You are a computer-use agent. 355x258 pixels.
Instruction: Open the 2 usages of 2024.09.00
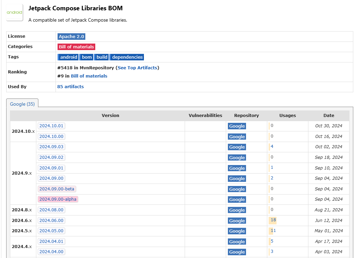tap(272, 178)
